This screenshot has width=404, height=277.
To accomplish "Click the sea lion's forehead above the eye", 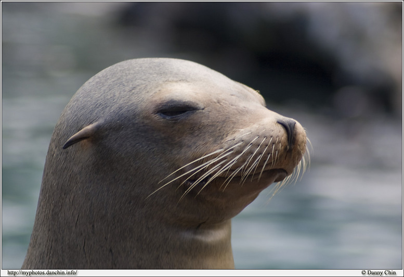I will click(x=177, y=86).
